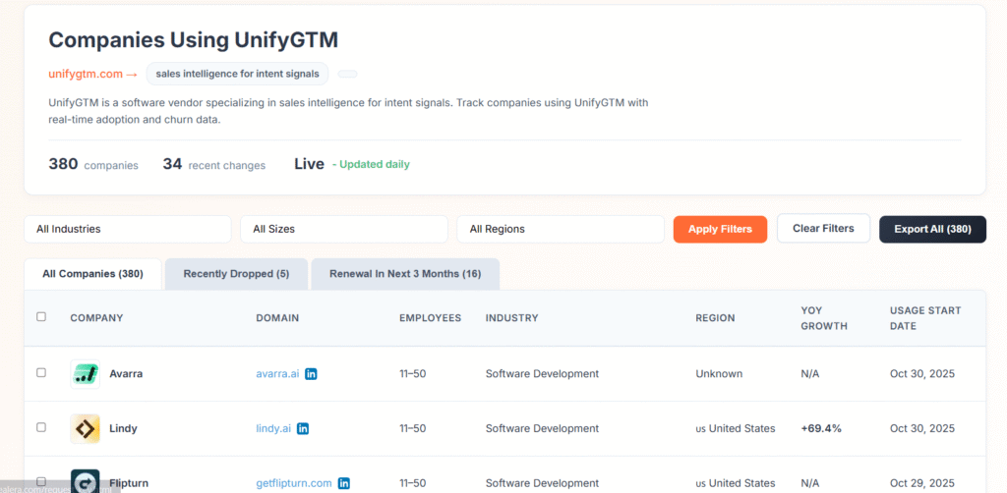1007x493 pixels.
Task: Select Renewal In Next 3 Months tab
Action: point(405,274)
